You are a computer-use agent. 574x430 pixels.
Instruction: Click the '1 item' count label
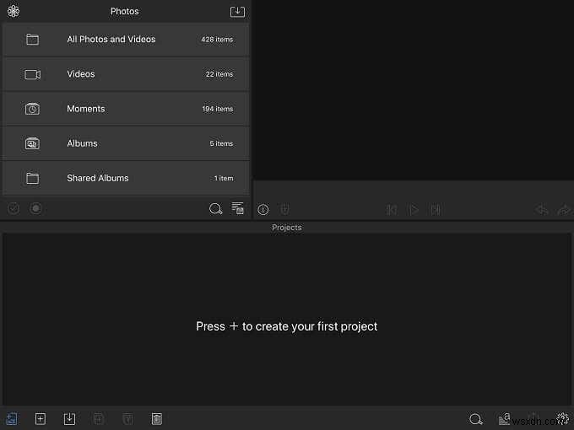224,179
